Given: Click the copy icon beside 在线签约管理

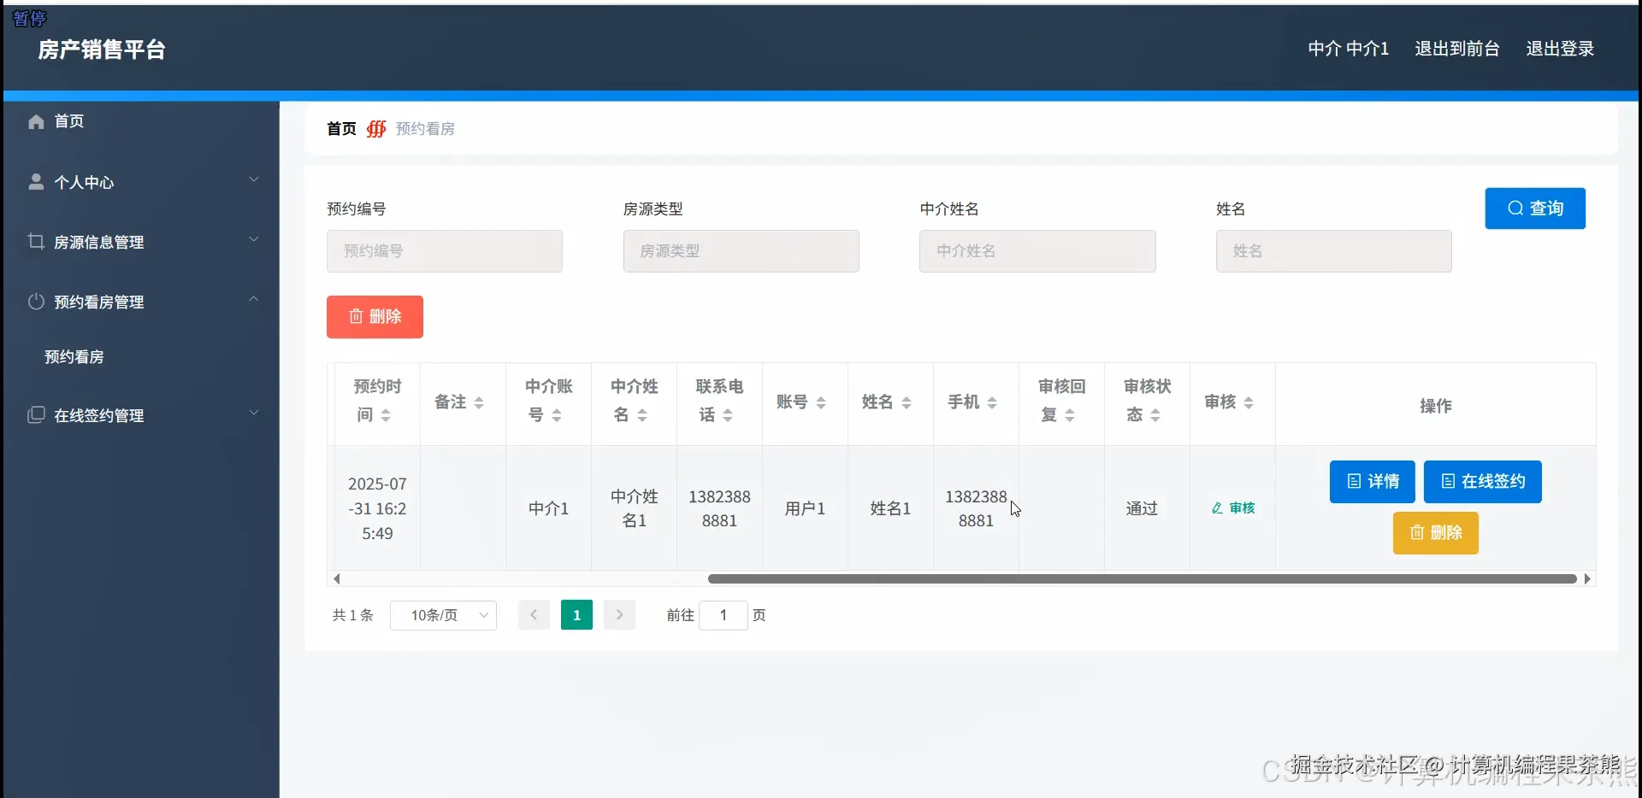Looking at the screenshot, I should point(36,415).
